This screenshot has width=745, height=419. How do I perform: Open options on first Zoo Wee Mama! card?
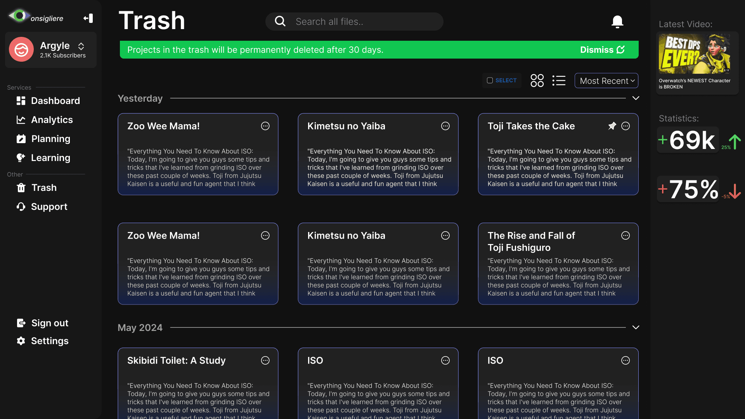265,126
